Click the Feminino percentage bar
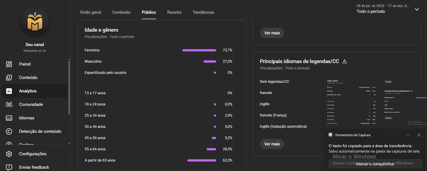427x171 pixels. (x=199, y=50)
